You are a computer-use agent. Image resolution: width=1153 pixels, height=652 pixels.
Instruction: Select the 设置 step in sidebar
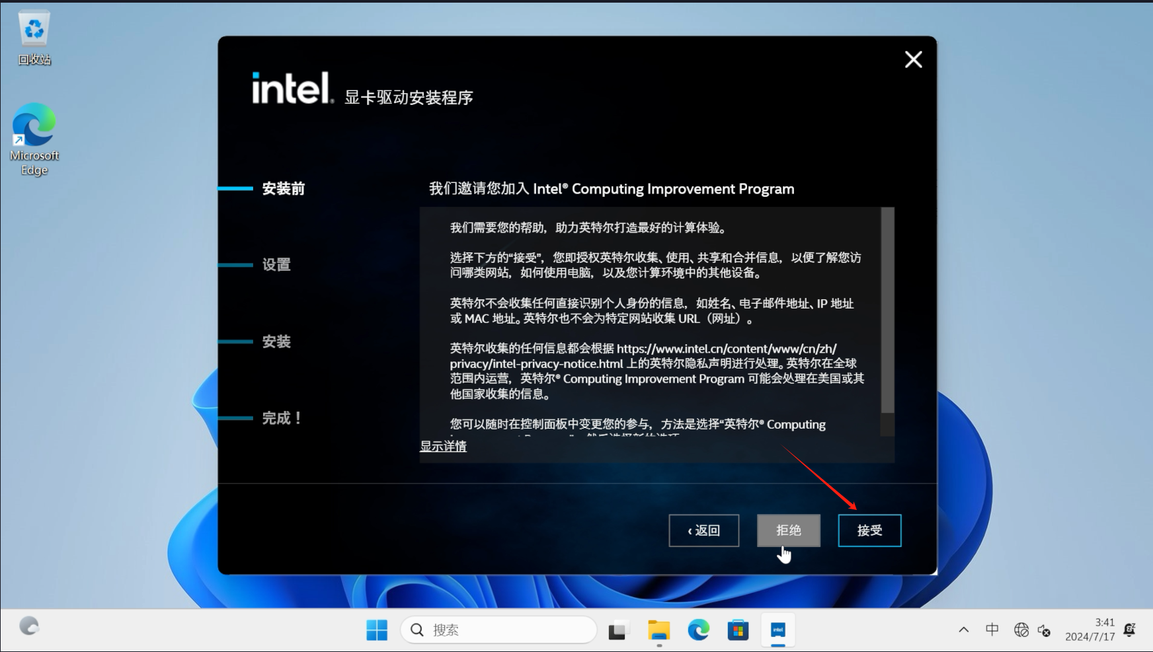pos(276,265)
